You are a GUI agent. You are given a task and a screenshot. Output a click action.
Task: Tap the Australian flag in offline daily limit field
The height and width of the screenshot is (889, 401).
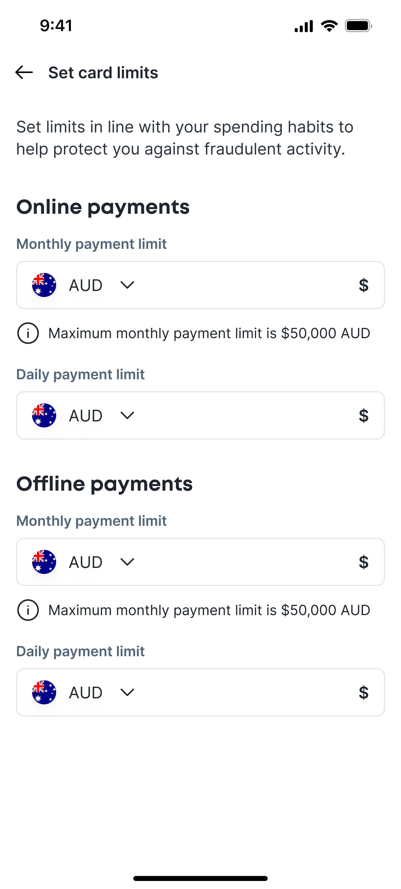[x=44, y=692]
